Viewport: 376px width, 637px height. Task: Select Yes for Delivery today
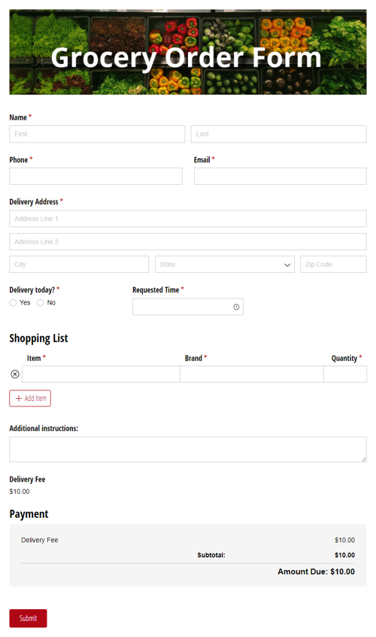(x=13, y=302)
